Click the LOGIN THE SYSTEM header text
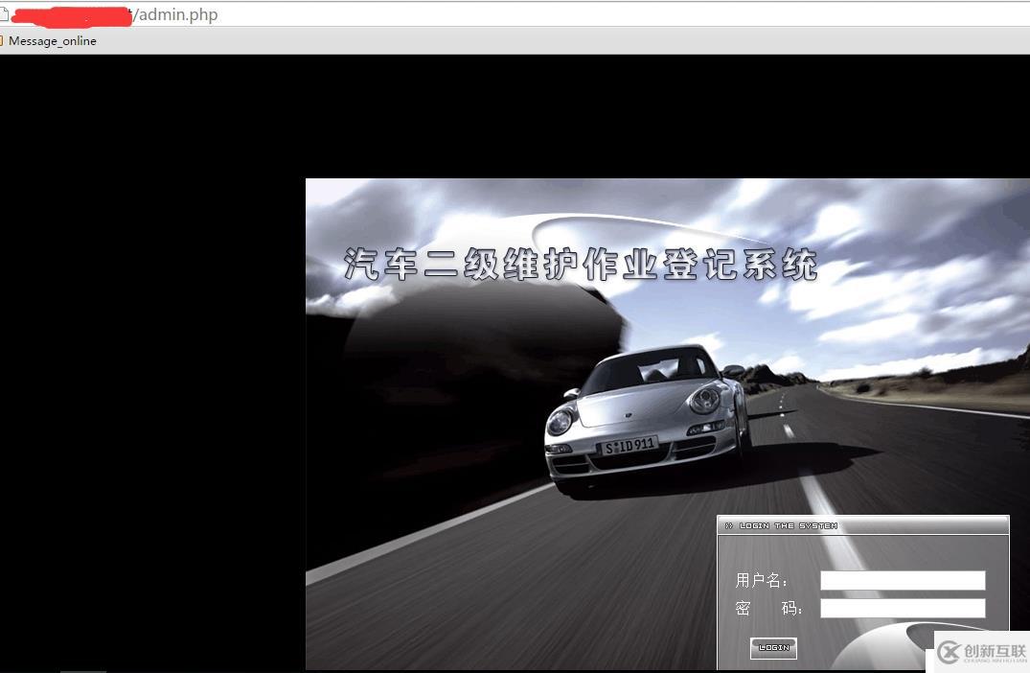 pos(789,525)
